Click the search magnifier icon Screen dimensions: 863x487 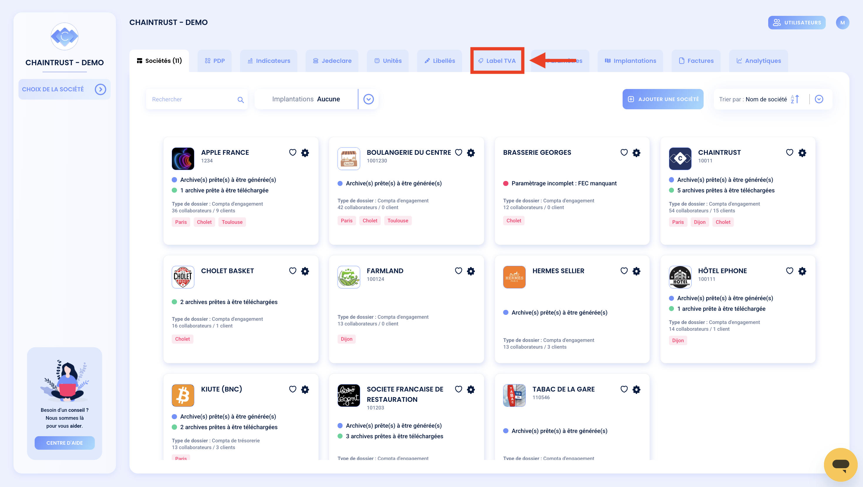click(x=240, y=100)
